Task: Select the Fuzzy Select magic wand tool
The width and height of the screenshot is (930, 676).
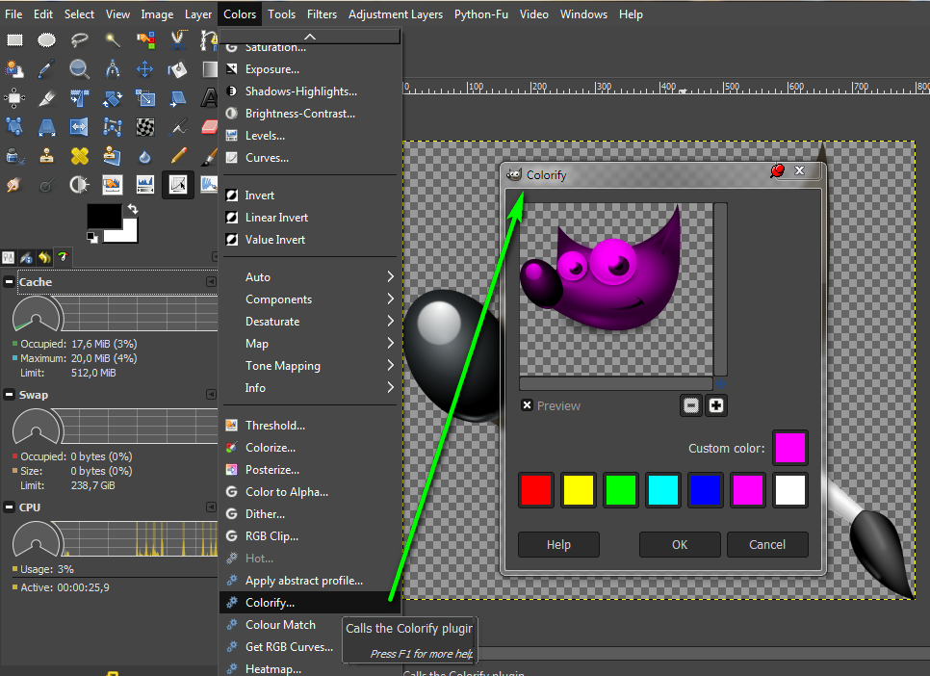Action: (112, 39)
